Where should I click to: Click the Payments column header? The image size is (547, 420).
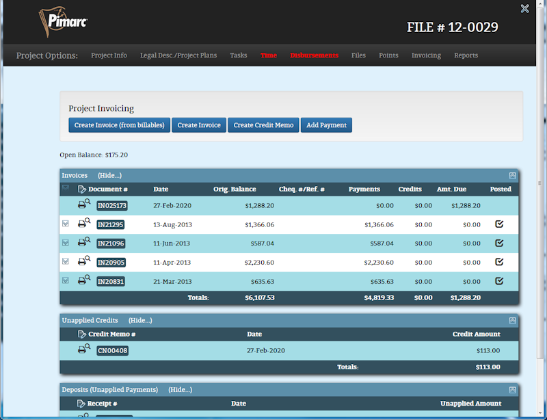pos(364,189)
